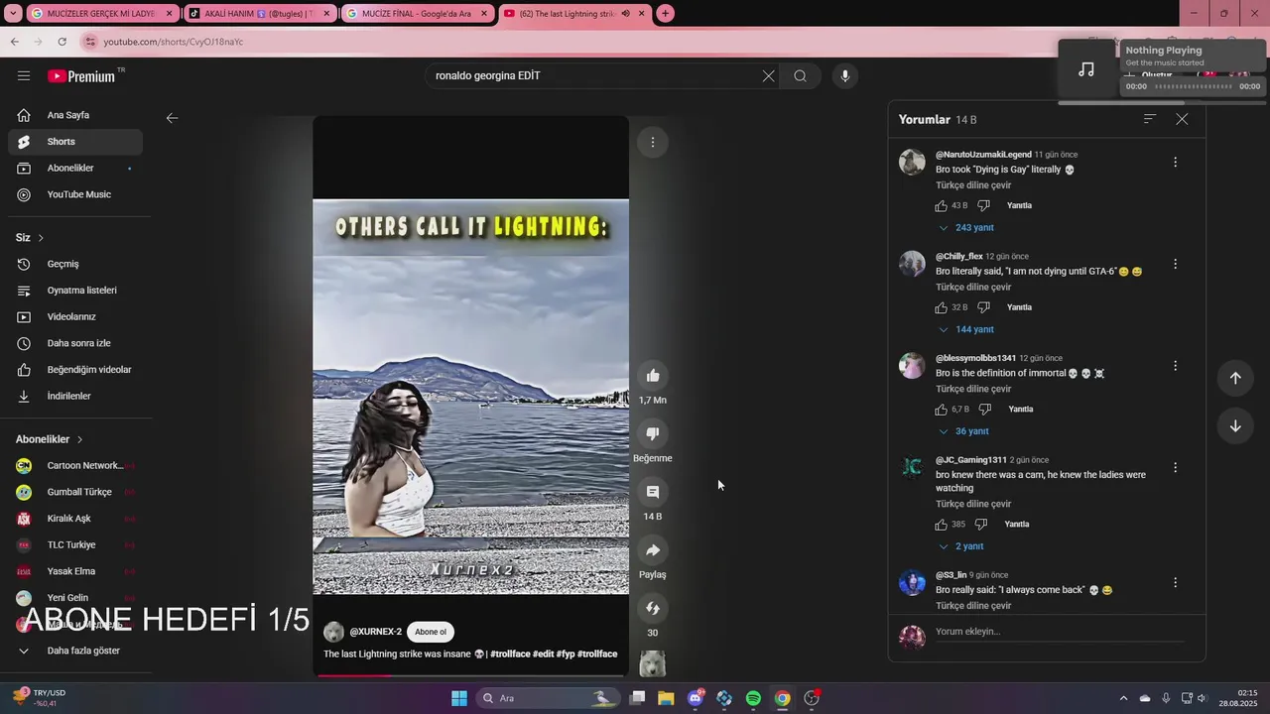This screenshot has width=1270, height=714.
Task: Go back with the Shorts arrow
Action: pos(172,118)
